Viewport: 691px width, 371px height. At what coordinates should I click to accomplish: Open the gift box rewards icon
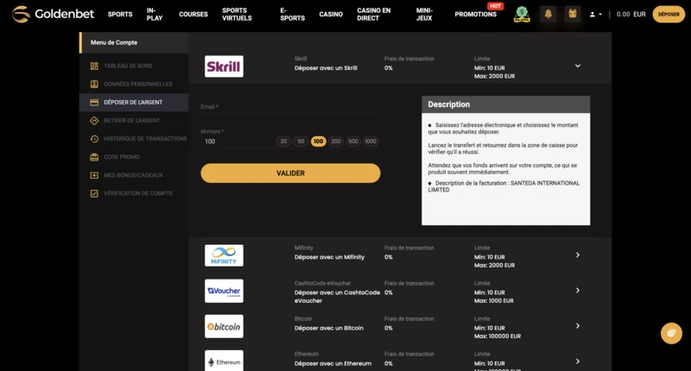click(x=572, y=14)
